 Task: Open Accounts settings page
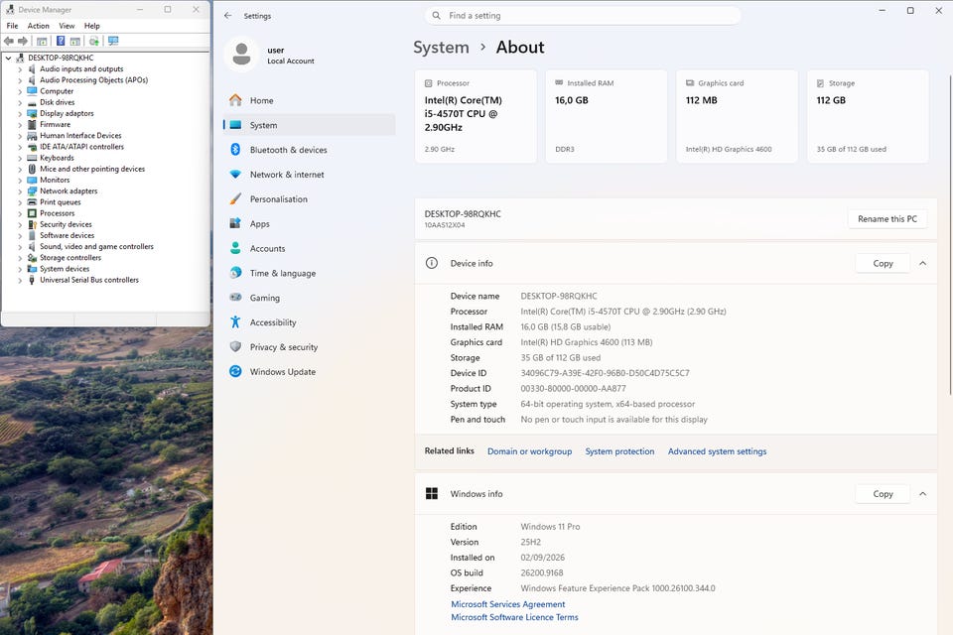point(310,248)
